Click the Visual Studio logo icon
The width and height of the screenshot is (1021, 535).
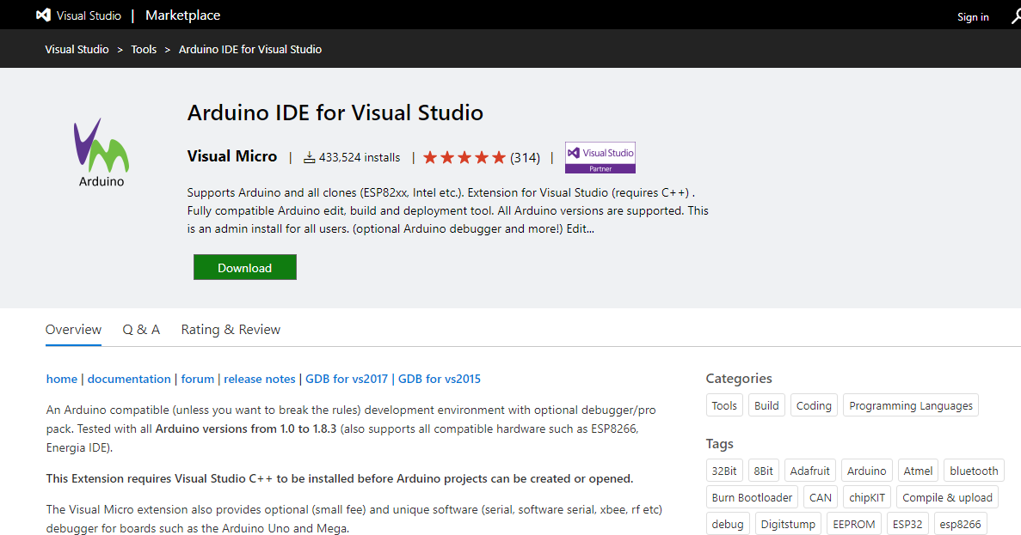[x=44, y=15]
